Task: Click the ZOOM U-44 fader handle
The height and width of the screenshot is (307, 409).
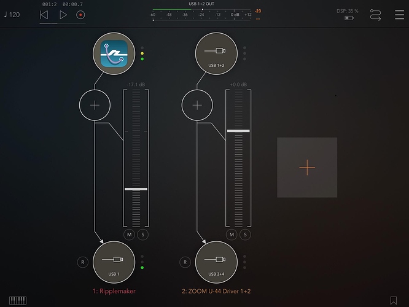Action: [238, 131]
